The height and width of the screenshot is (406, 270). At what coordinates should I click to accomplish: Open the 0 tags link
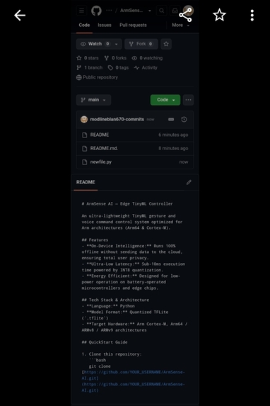click(118, 67)
